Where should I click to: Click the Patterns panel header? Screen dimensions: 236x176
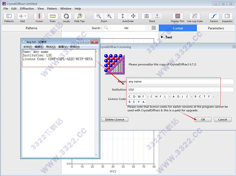pos(31,28)
